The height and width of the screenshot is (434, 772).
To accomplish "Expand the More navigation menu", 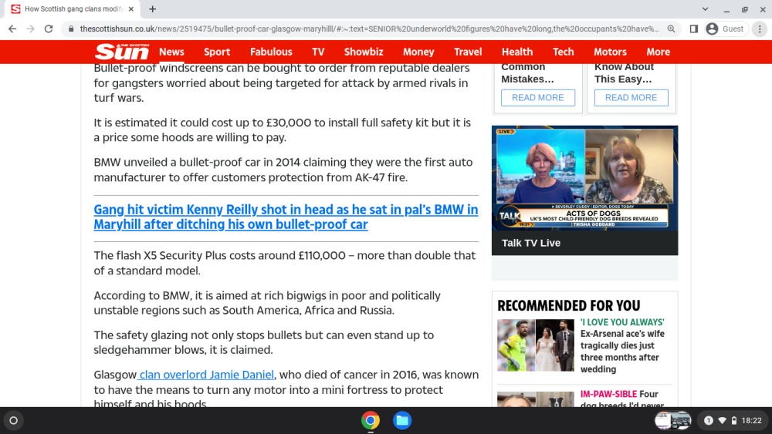I will (659, 52).
